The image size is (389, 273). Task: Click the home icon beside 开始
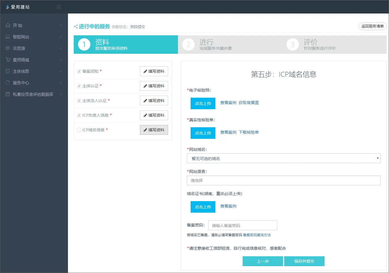coord(8,25)
